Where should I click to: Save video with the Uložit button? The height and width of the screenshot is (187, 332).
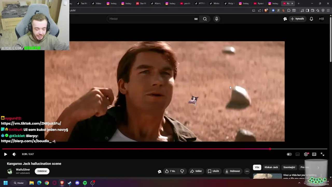[x=213, y=171]
